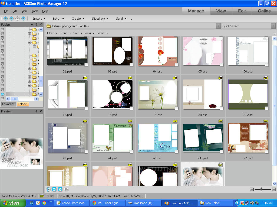Tick the checkbox on 16.psd thumbnail
This screenshot has width=277, height=207.
(x=176, y=108)
